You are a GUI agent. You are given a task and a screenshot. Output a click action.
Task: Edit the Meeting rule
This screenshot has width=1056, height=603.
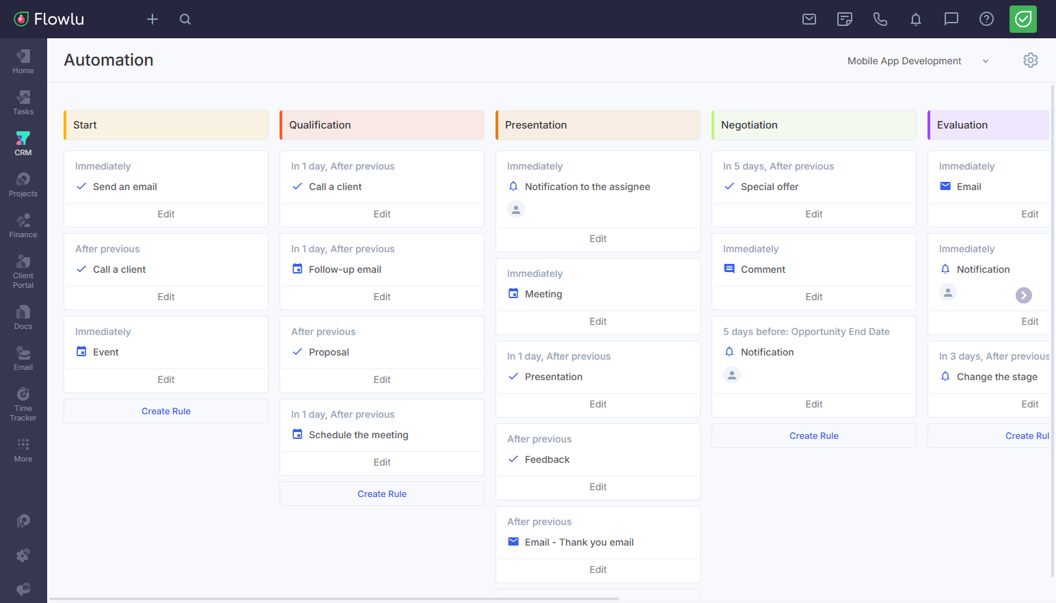tap(598, 321)
